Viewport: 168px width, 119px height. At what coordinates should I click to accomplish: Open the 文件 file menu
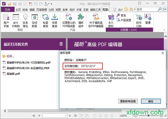[8, 10]
